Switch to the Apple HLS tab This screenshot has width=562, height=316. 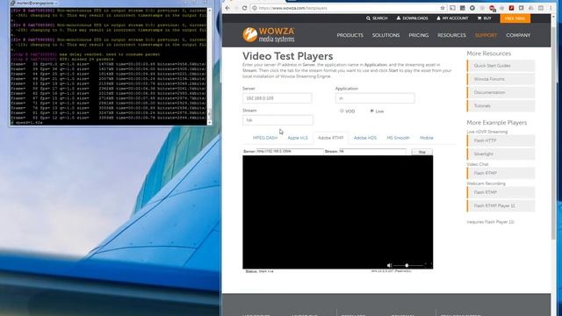click(x=298, y=138)
